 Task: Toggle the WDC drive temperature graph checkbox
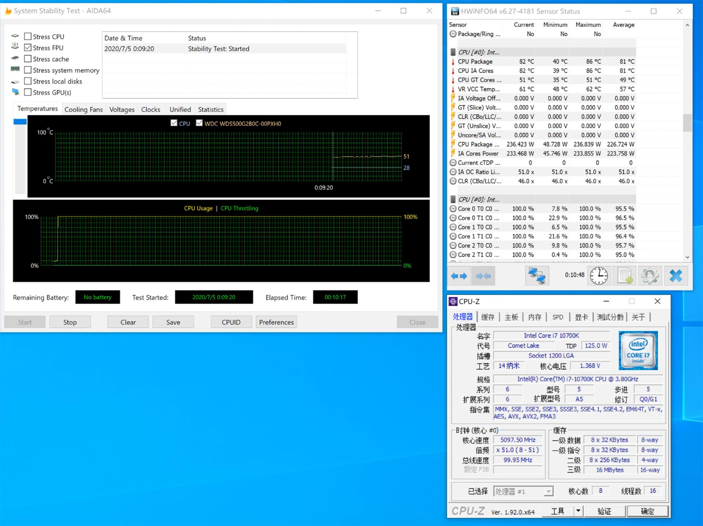199,123
